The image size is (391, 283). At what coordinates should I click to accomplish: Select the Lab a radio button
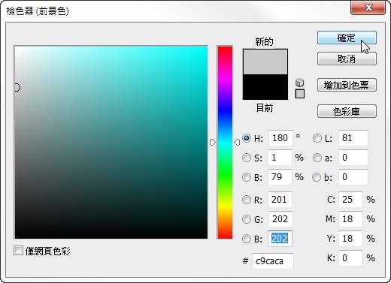click(317, 158)
